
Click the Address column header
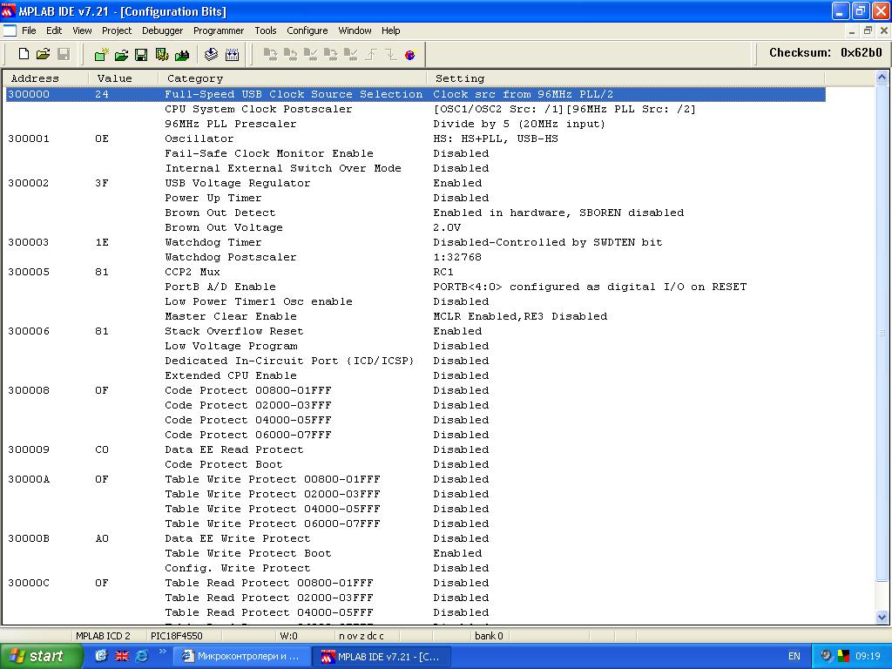pos(46,78)
